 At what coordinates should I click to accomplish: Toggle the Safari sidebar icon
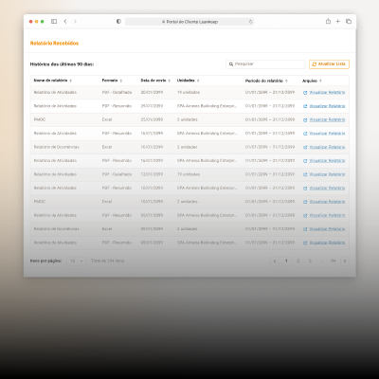coord(54,22)
